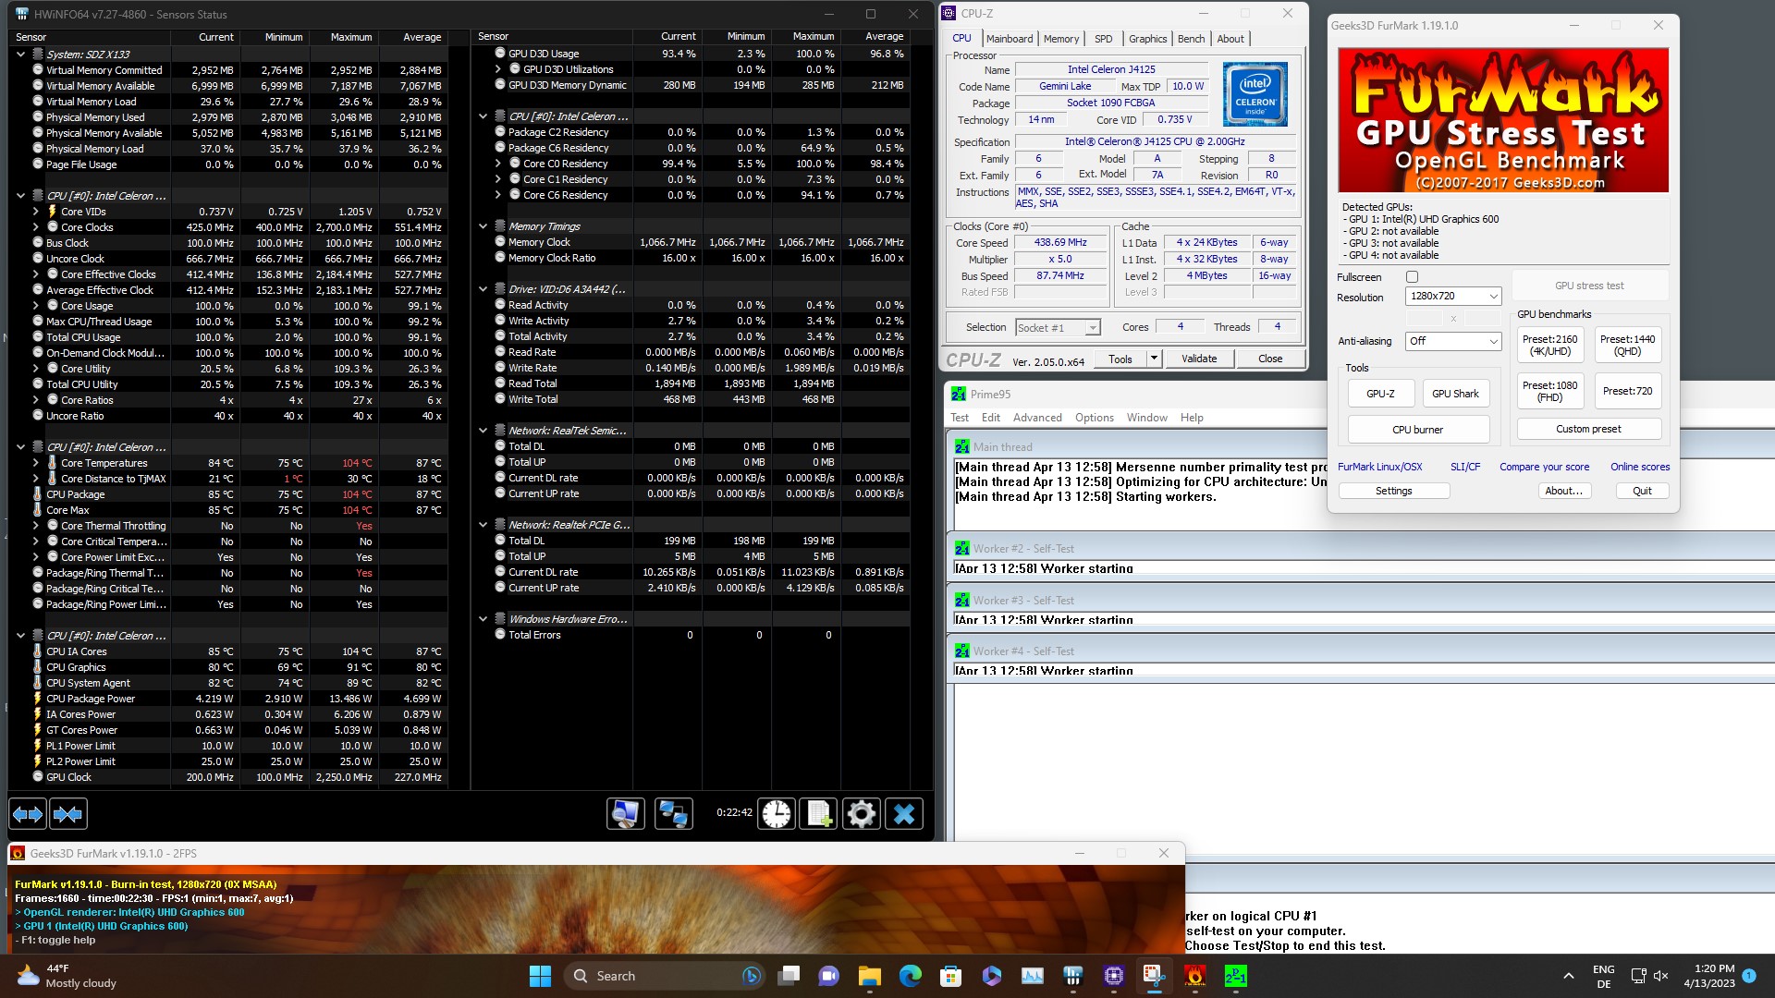The height and width of the screenshot is (998, 1775).
Task: Open HWiNFO sensor settings gear icon
Action: [x=861, y=814]
